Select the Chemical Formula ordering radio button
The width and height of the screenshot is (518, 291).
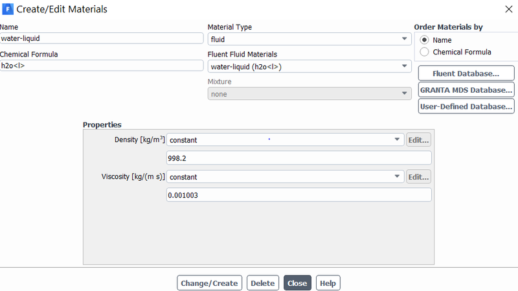[x=424, y=52]
